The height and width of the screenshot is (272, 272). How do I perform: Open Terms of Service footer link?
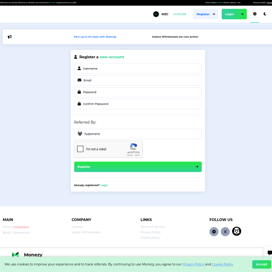pyautogui.click(x=152, y=227)
